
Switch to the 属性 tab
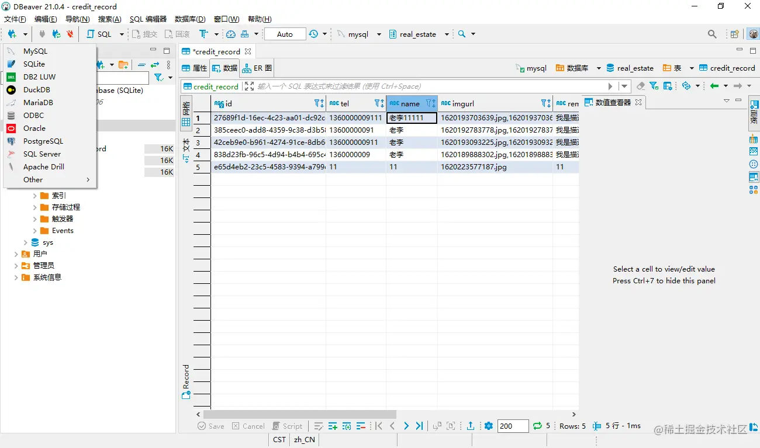[199, 68]
